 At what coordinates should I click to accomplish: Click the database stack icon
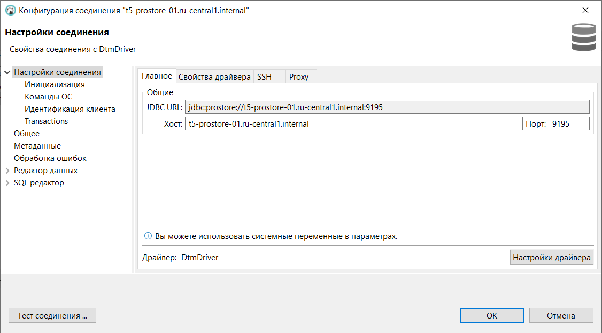pos(583,37)
